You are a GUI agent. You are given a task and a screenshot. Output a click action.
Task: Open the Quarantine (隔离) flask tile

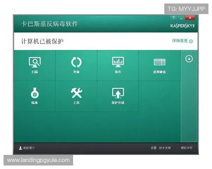[x=35, y=96]
